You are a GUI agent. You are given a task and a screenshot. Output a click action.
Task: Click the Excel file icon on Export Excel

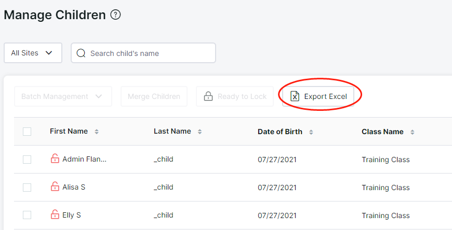pos(295,96)
